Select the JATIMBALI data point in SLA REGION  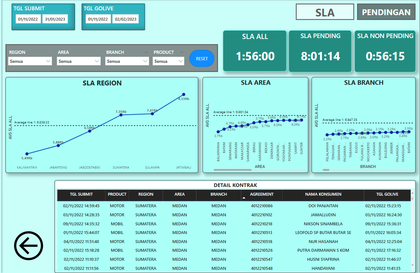(x=184, y=94)
